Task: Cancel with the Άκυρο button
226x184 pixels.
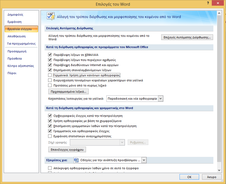Action: click(x=211, y=177)
